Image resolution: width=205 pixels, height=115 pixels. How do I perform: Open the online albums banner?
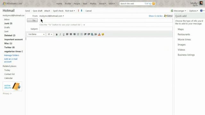[x=12, y=87]
